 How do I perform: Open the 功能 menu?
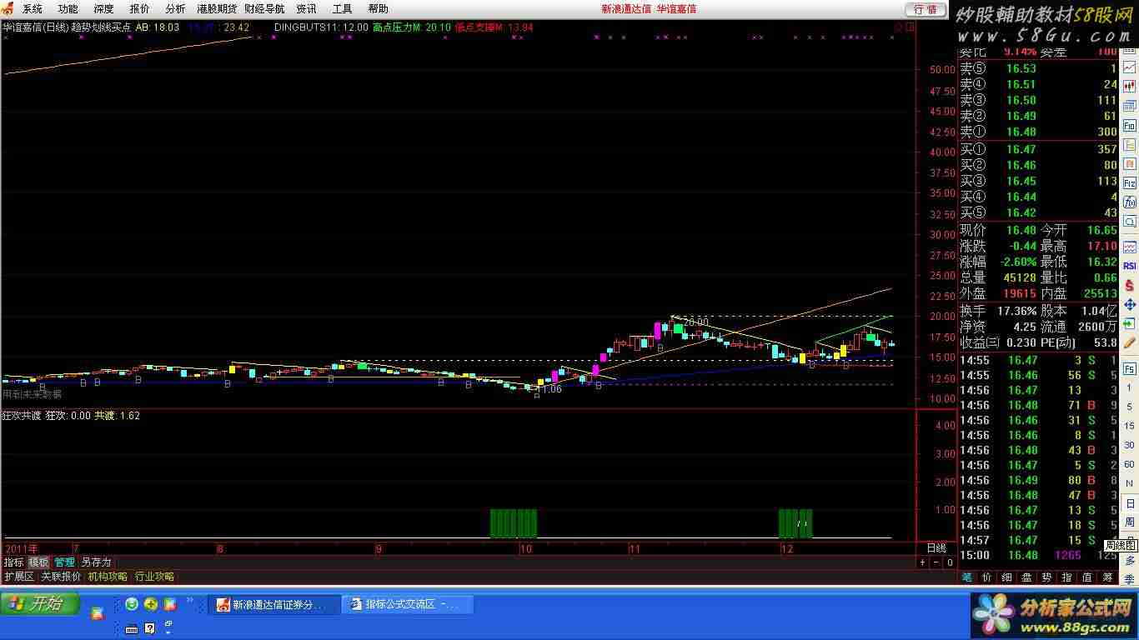(68, 8)
